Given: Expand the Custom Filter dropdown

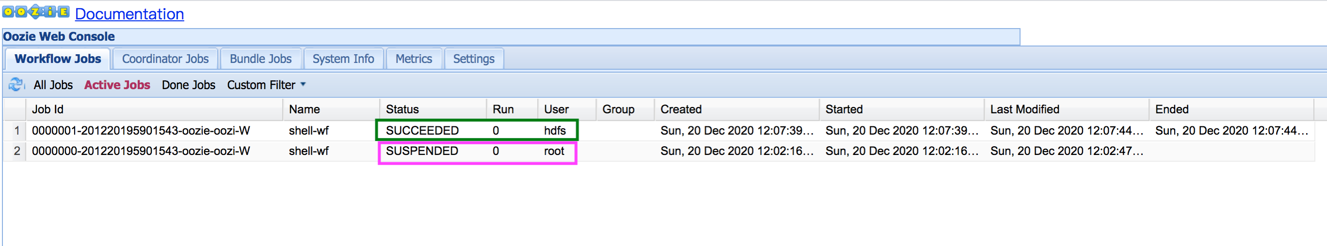Looking at the screenshot, I should (266, 85).
